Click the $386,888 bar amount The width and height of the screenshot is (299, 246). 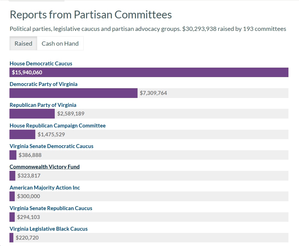(x=30, y=155)
